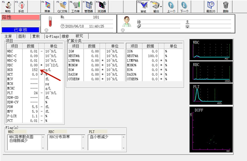This screenshot has width=247, height=161.
Task: Switch to the Q-Flags tab
Action: 52,37
